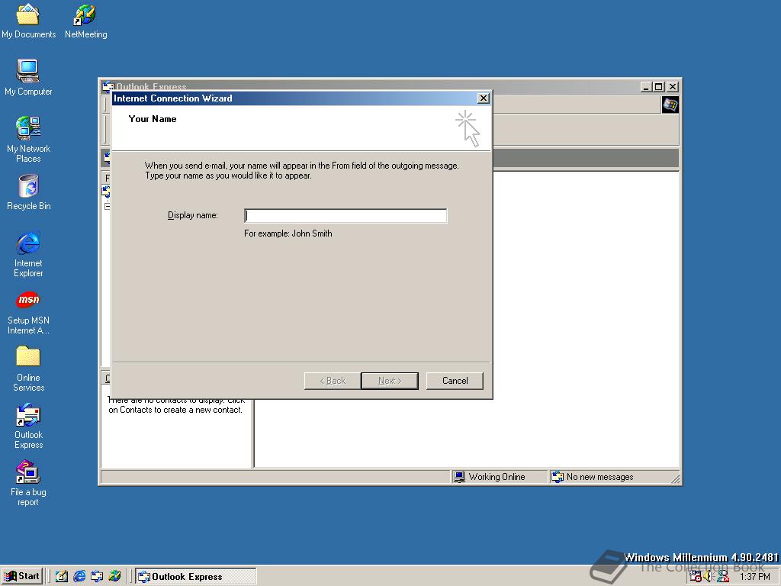Click the No new messages status icon

click(558, 477)
